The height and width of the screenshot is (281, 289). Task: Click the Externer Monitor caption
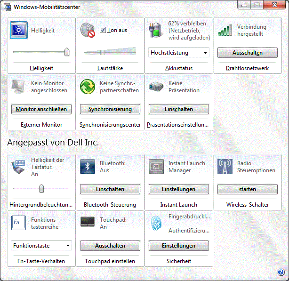pos(41,125)
